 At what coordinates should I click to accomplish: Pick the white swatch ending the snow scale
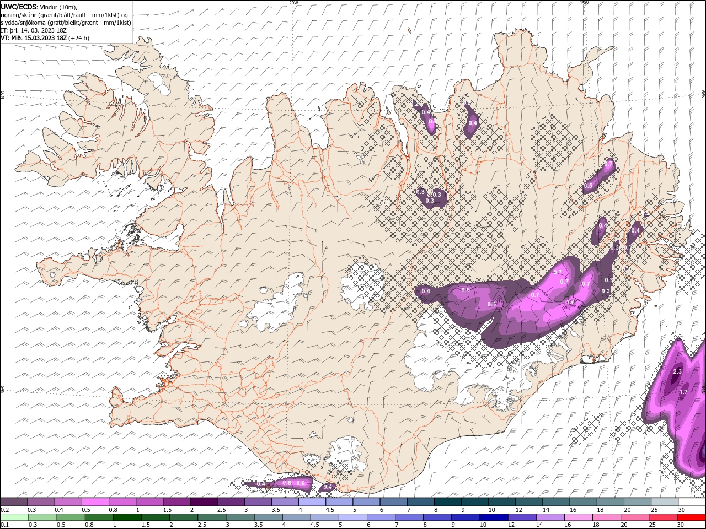pyautogui.click(x=692, y=502)
